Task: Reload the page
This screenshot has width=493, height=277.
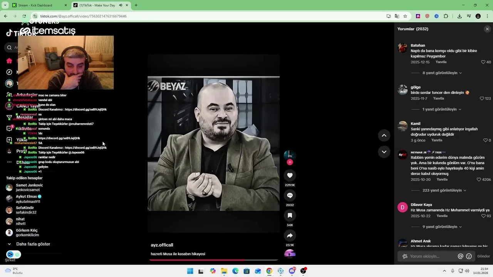Action: coord(24,16)
